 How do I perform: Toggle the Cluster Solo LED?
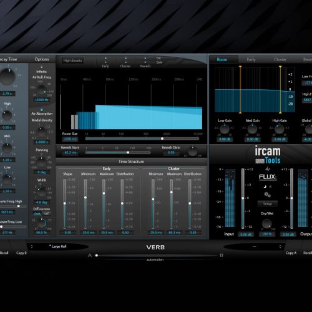[x=125, y=62]
